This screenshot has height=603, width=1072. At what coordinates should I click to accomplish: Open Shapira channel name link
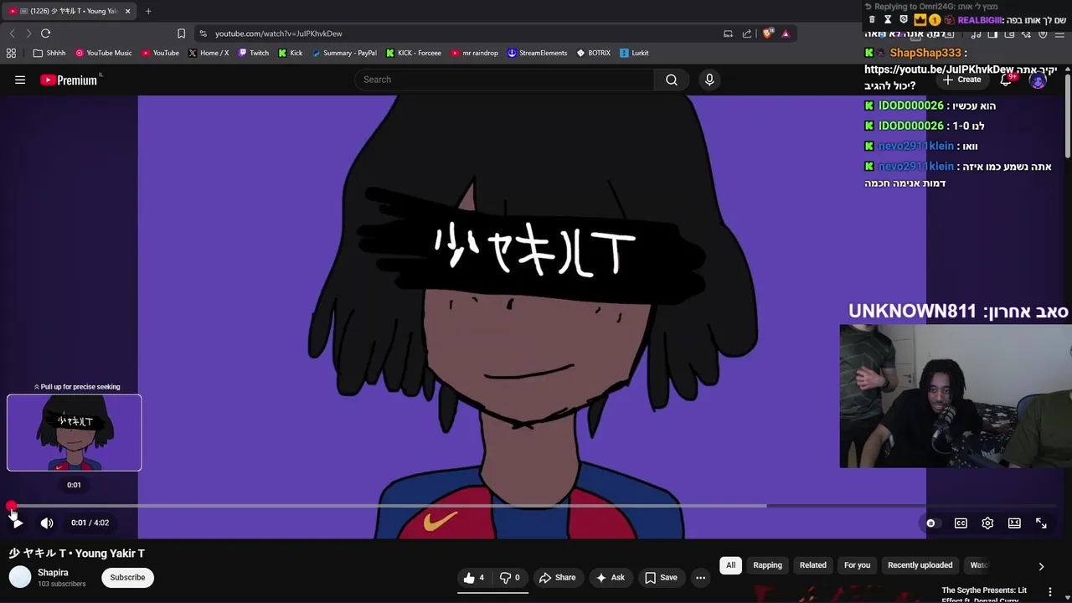pos(53,573)
